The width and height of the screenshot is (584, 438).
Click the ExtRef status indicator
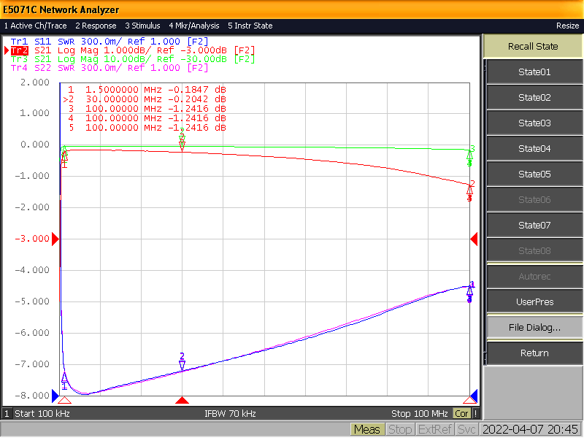434,430
